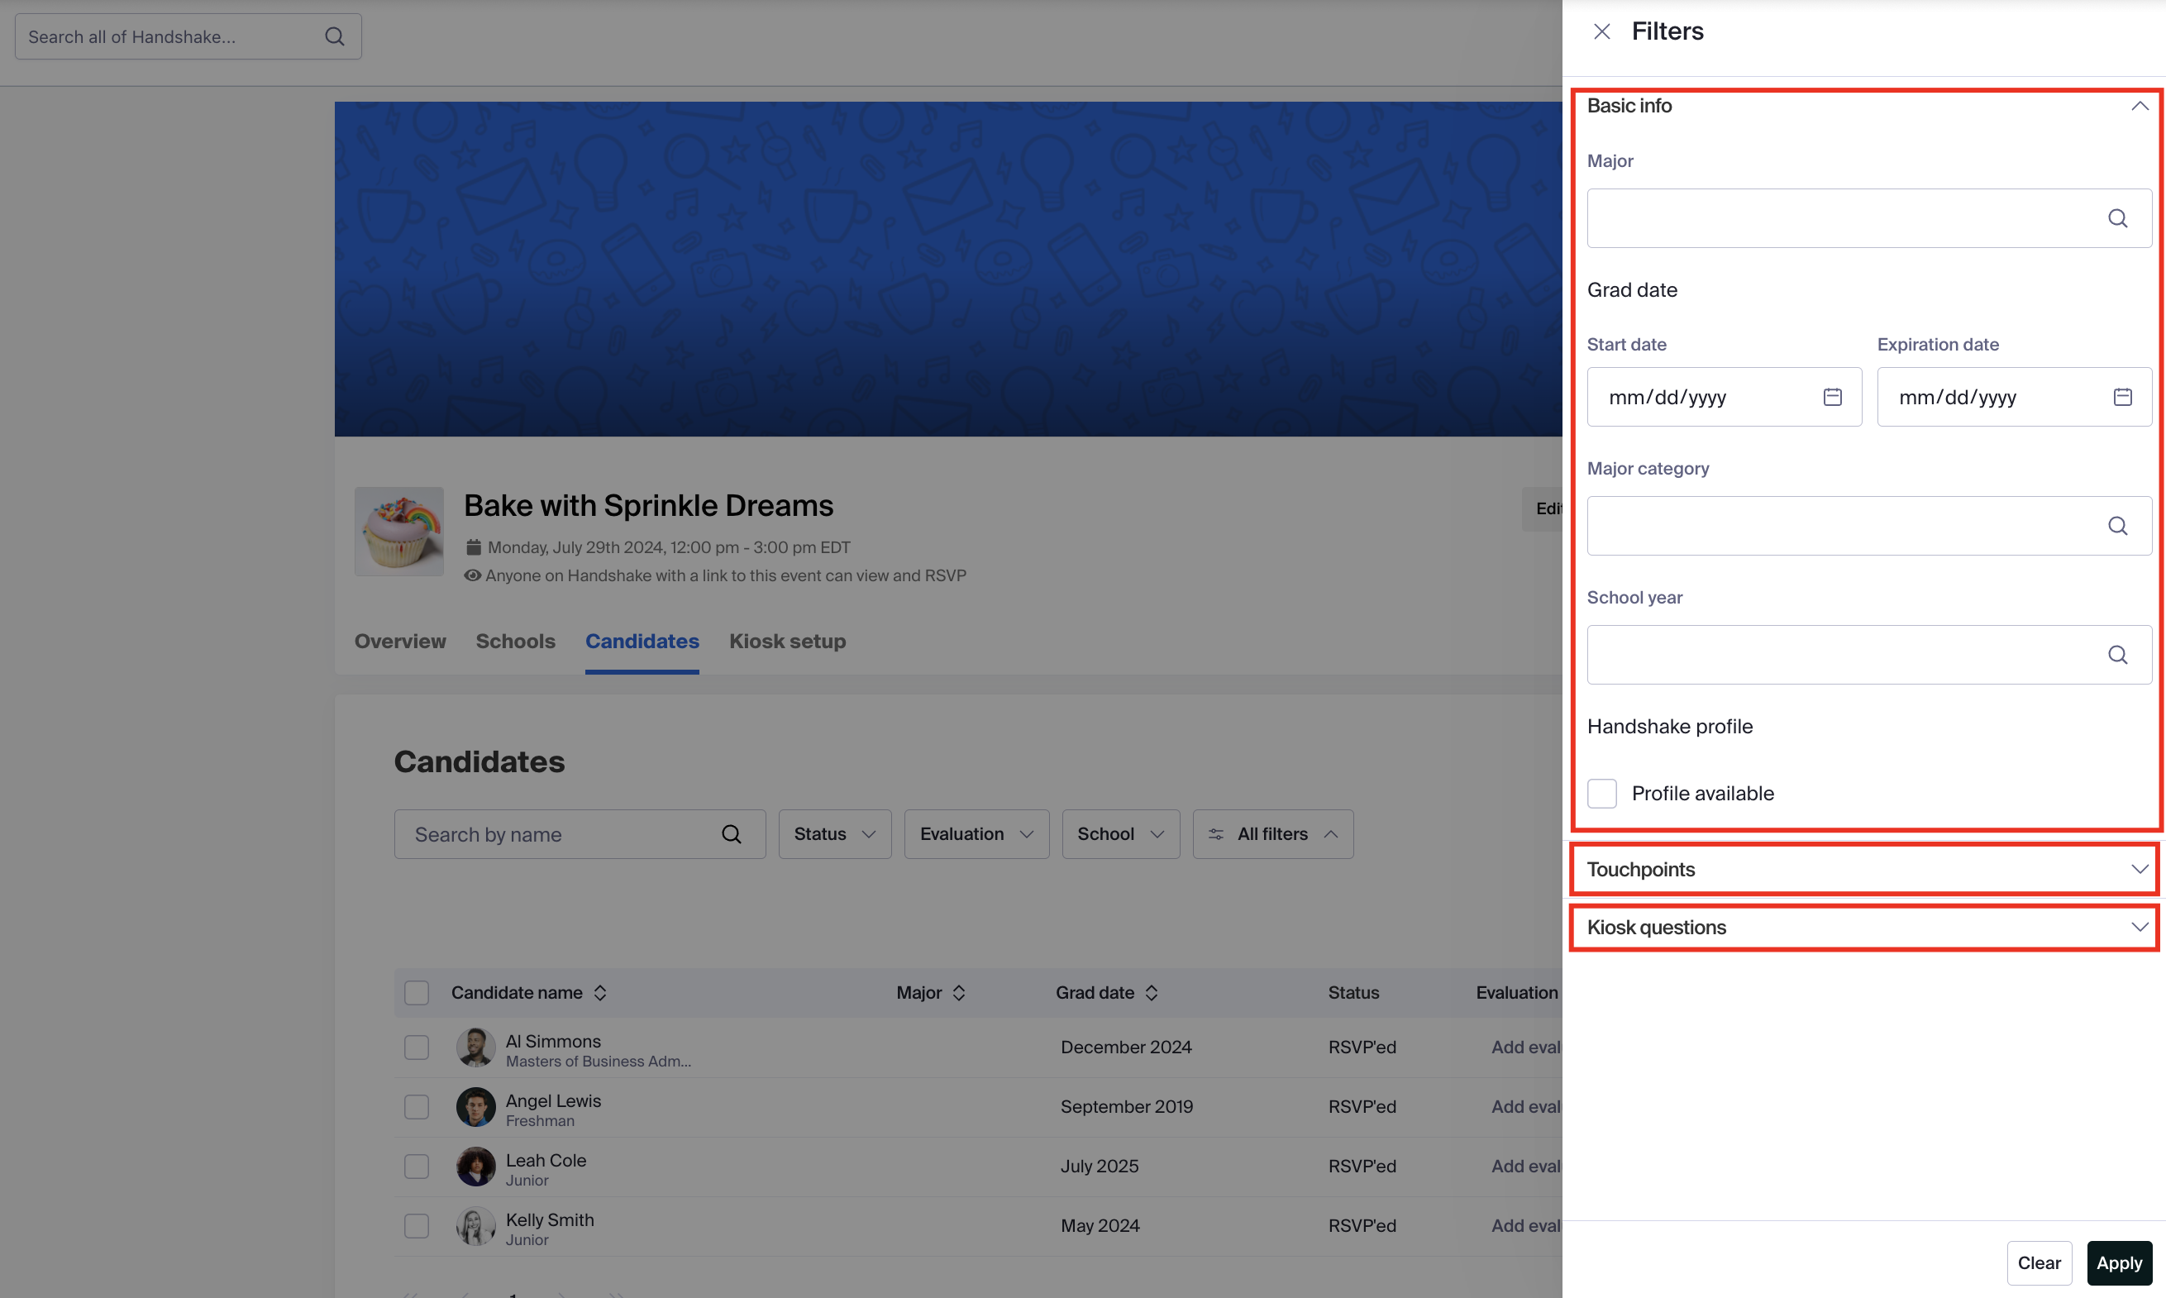Select the checkbox for Angel Lewis
2166x1298 pixels.
[x=416, y=1106]
